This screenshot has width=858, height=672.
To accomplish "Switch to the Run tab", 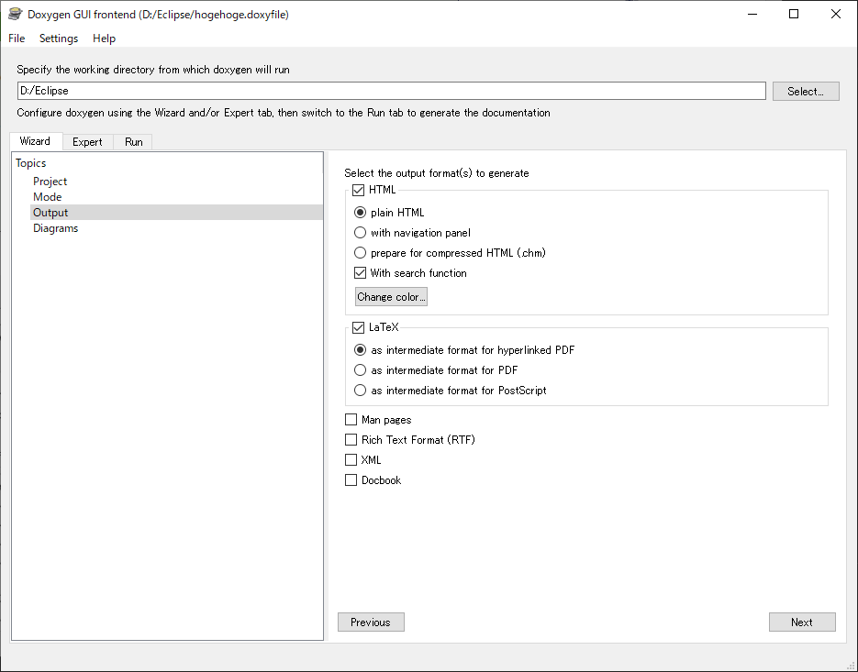I will coord(133,142).
